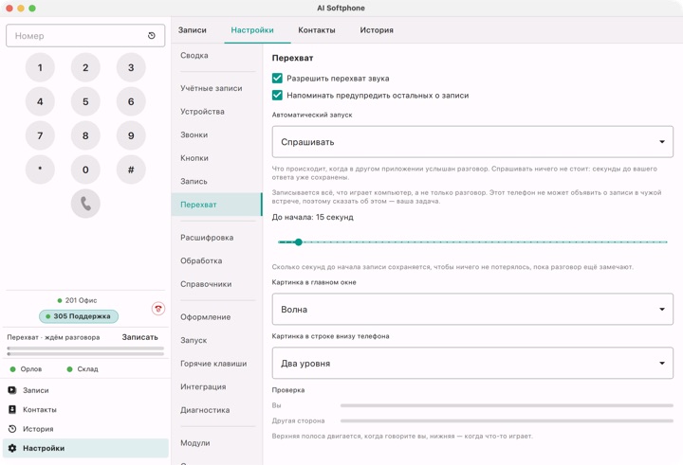Click dial pad key 4
This screenshot has height=465, width=683.
point(40,101)
